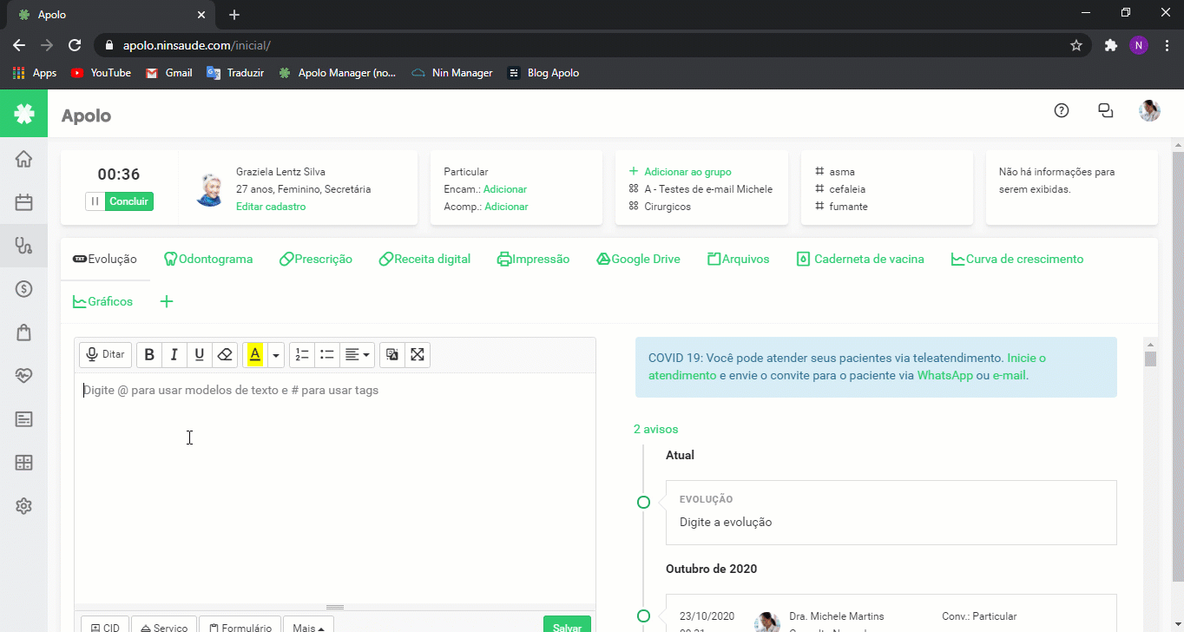Viewport: 1184px width, 632px height.
Task: Open the Home icon in sidebar
Action: pyautogui.click(x=23, y=159)
